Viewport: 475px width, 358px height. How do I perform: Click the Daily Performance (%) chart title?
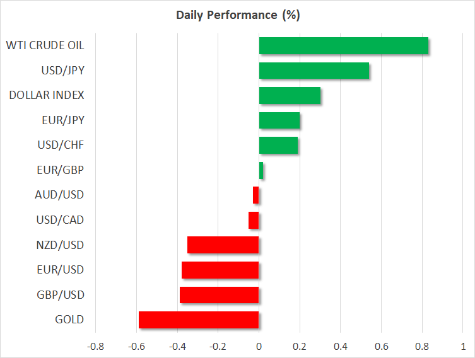237,14
